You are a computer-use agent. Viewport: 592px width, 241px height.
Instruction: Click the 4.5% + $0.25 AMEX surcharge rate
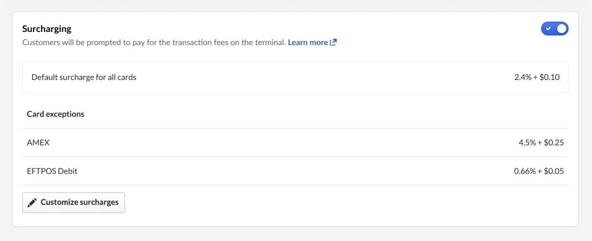click(x=541, y=142)
